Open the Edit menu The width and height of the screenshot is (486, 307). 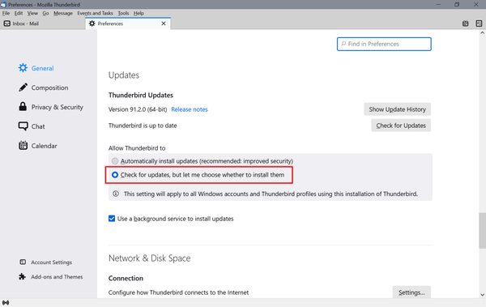click(x=19, y=13)
